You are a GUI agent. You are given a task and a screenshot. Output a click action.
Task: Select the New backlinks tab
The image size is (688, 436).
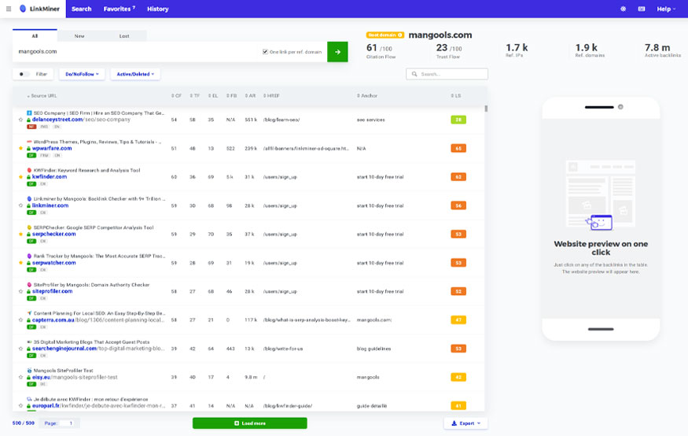pos(79,36)
